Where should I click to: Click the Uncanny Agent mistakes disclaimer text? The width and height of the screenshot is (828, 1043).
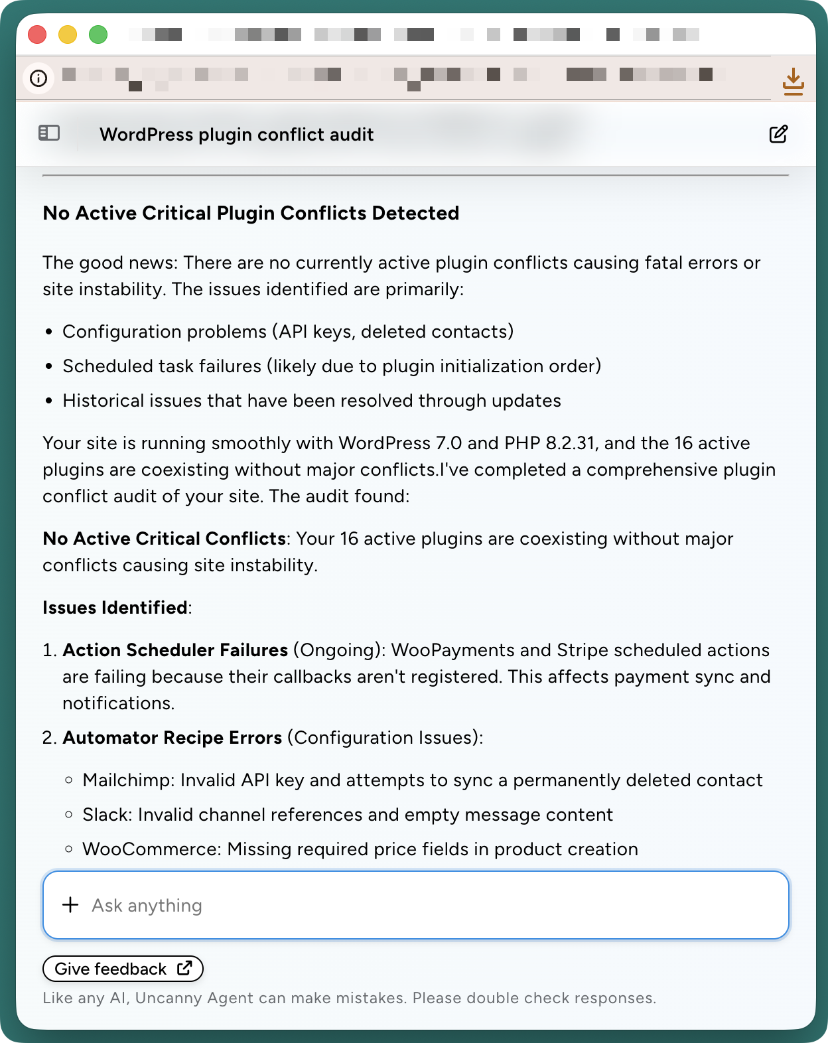pos(349,998)
